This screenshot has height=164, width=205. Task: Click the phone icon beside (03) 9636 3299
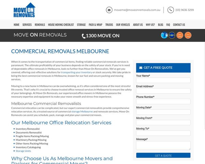(170, 10)
